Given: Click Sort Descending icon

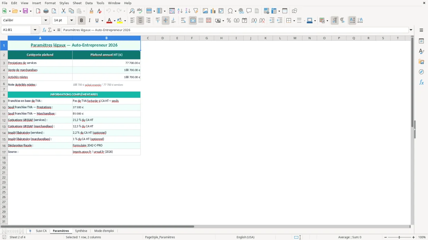Looking at the screenshot, I should click(x=188, y=11).
